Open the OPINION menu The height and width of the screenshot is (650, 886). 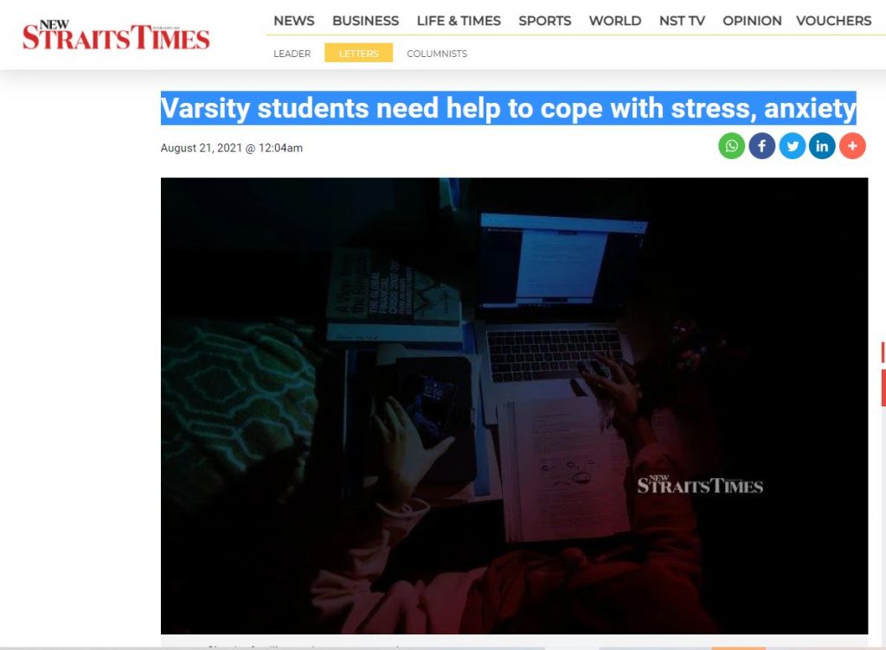pos(752,21)
